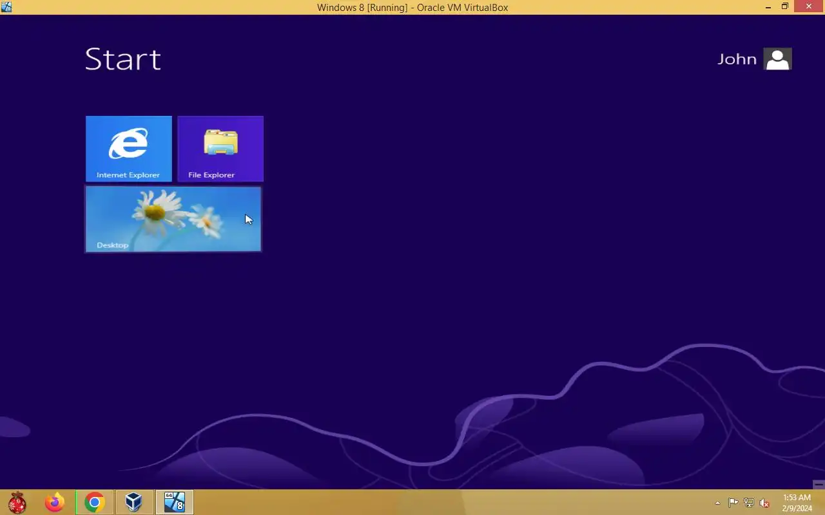Click the network connection tray icon

pyautogui.click(x=749, y=503)
